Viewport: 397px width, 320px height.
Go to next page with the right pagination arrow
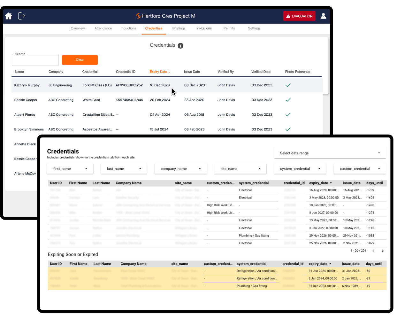(x=383, y=251)
